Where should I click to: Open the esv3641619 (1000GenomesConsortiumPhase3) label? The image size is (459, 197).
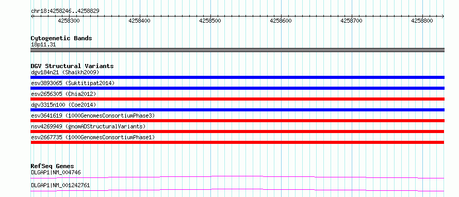click(93, 116)
